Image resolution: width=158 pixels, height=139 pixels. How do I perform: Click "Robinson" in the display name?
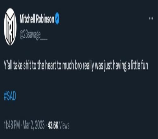[x=45, y=19]
